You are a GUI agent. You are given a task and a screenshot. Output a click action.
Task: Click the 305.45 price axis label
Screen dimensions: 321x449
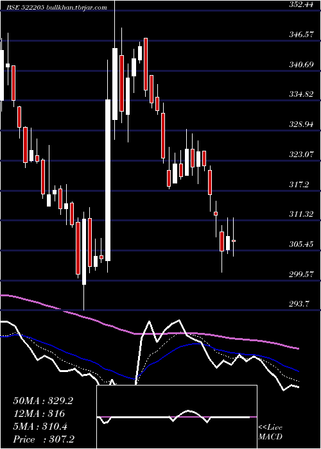tap(301, 244)
